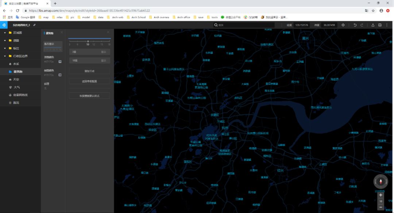The height and width of the screenshot is (213, 394).
Task: Zoom in with the map plus button
Action: click(x=381, y=195)
